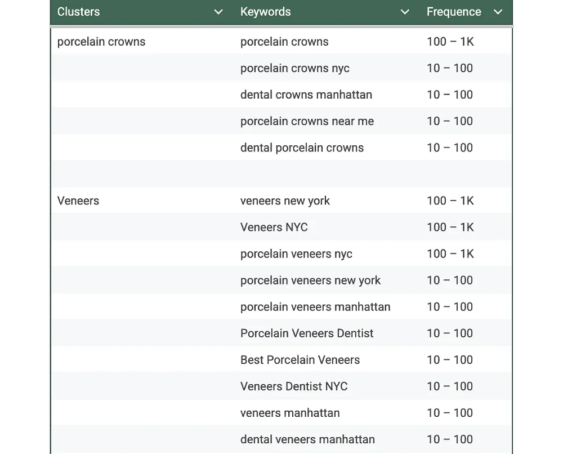
Task: Click the 'Best Porcelain Veneers' keyword
Action: point(300,360)
